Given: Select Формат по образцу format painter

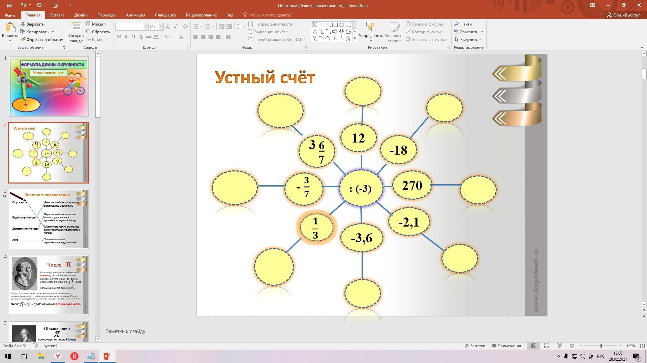Looking at the screenshot, I should 41,40.
